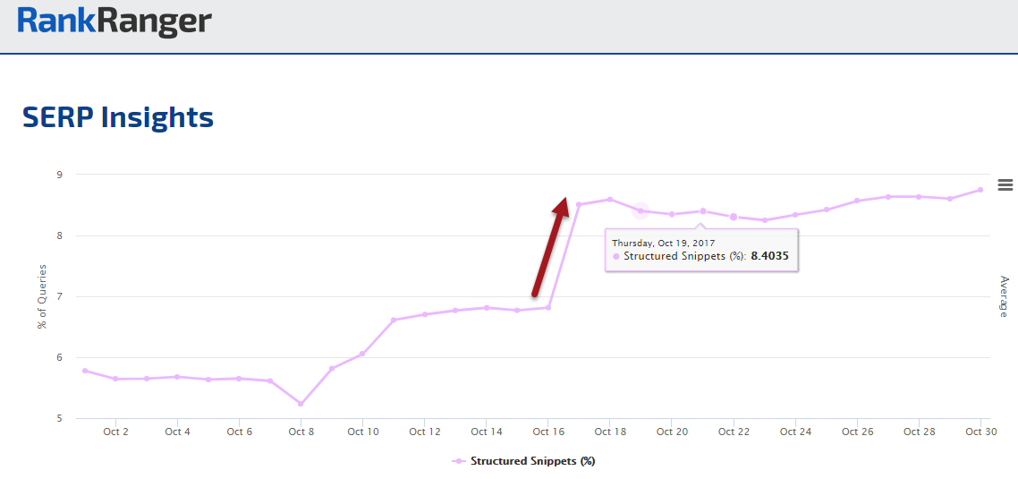
Task: Click the Oct 17 data point after the spike
Action: point(579,204)
